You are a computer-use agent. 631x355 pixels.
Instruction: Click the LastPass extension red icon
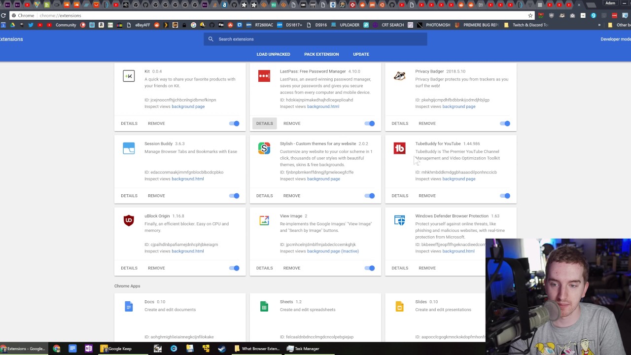click(x=264, y=76)
